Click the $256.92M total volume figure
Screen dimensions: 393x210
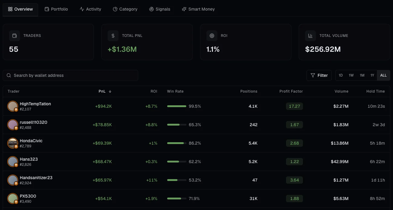(323, 49)
